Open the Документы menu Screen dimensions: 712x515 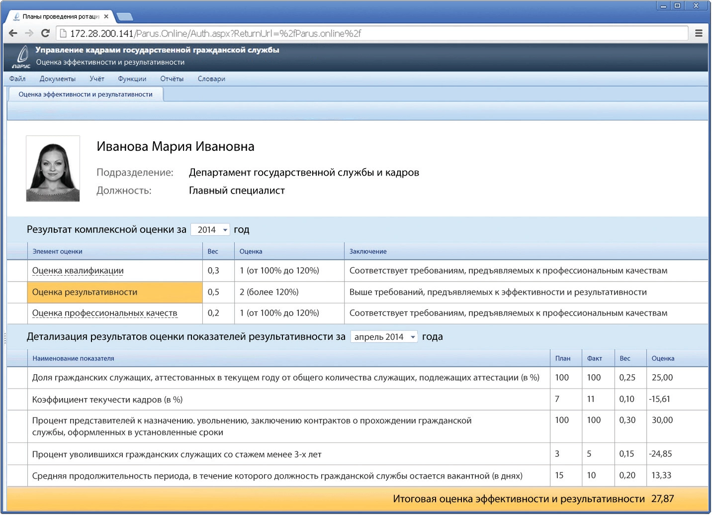tap(58, 79)
